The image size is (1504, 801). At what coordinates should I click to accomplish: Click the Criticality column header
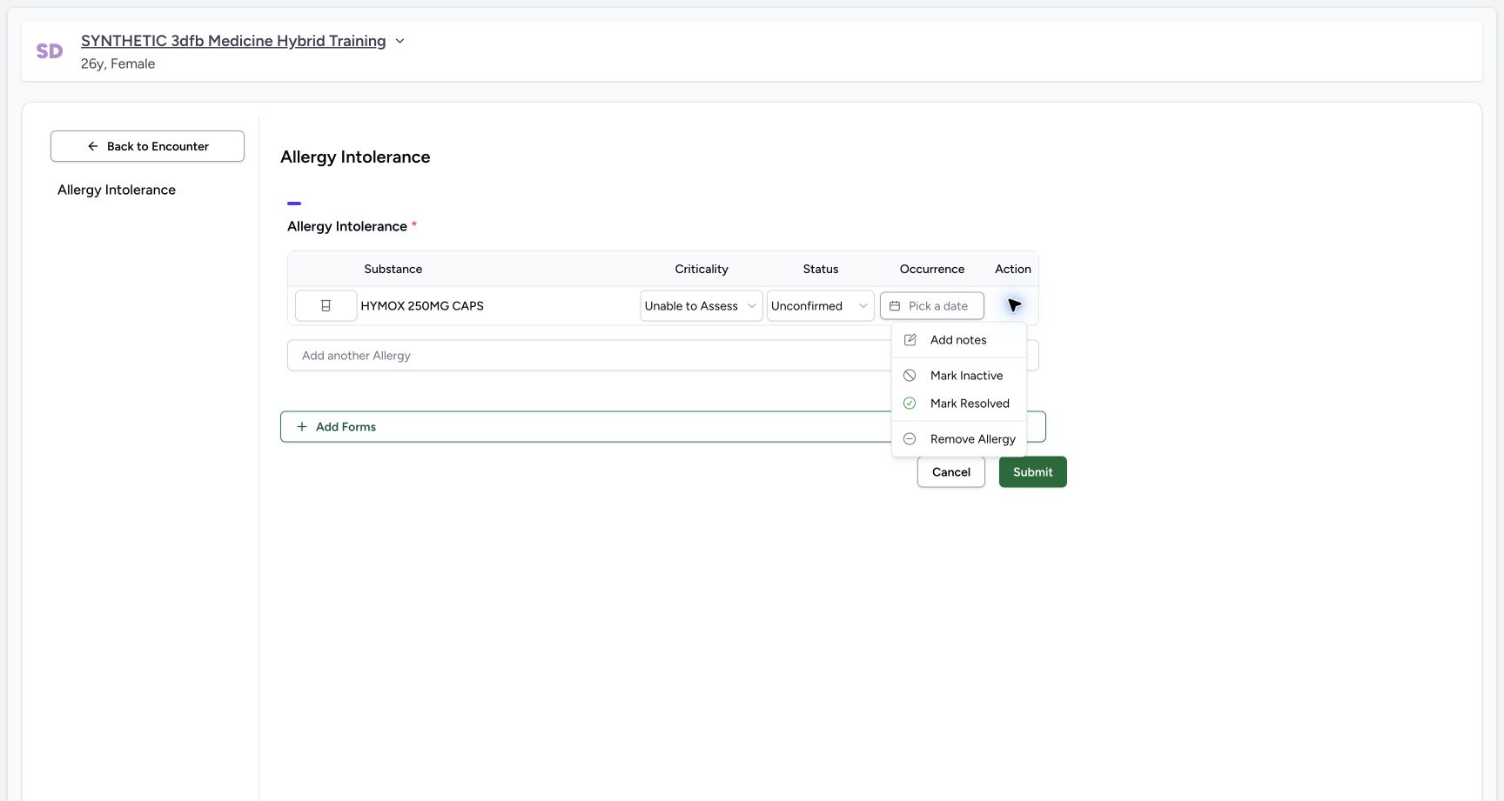(x=702, y=269)
